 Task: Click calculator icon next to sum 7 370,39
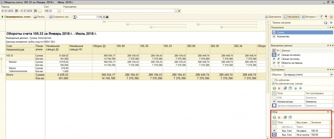[107, 17]
